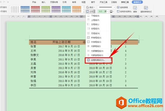Click the name cell 王磊
This screenshot has width=165, height=111.
point(33,64)
